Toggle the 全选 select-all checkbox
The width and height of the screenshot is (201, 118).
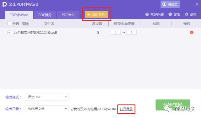point(9,23)
